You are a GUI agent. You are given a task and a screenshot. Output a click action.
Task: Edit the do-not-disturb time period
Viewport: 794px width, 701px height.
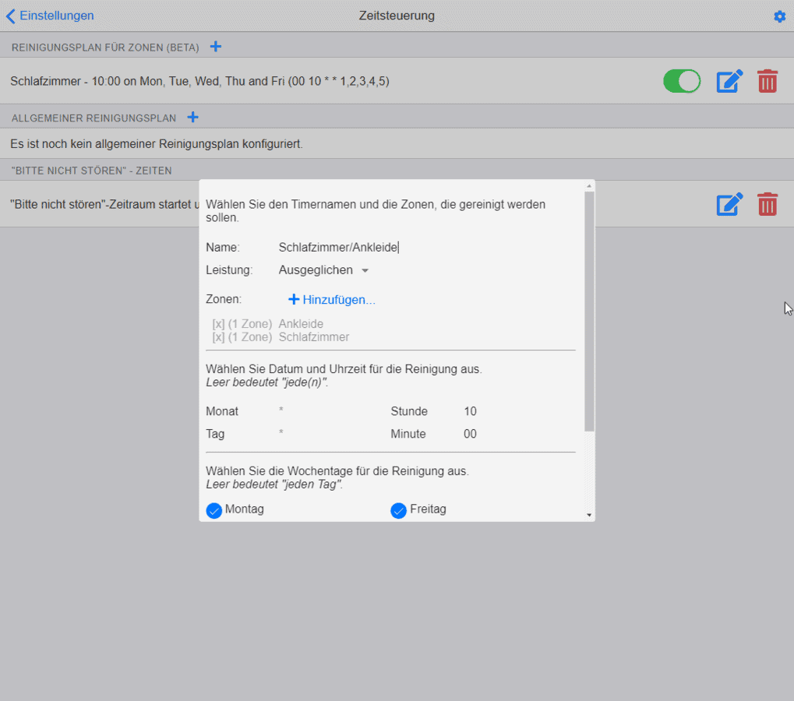(729, 204)
